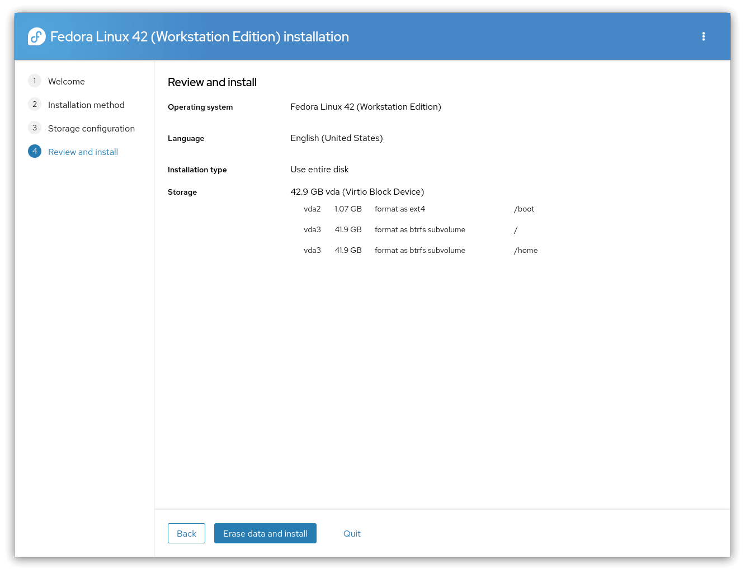Click 1.07 GB size value
This screenshot has width=745, height=573.
[348, 209]
